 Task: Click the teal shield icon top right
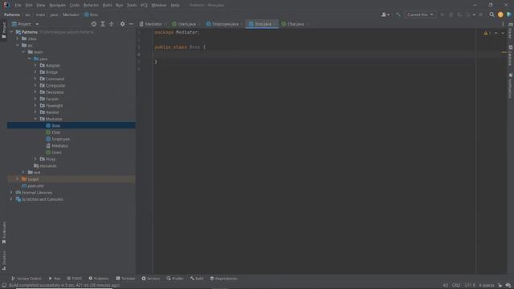click(508, 14)
